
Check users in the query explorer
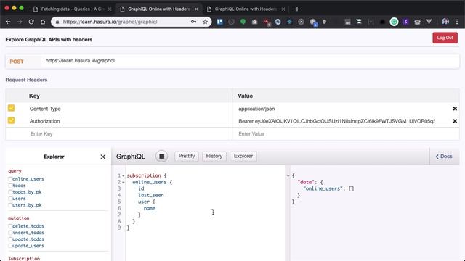point(10,199)
